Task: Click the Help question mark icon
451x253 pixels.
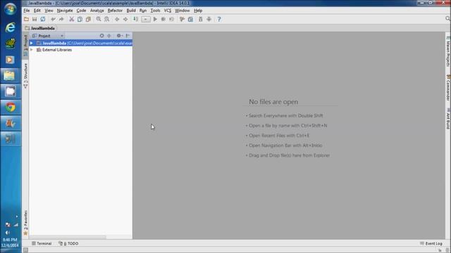Action: [219, 19]
